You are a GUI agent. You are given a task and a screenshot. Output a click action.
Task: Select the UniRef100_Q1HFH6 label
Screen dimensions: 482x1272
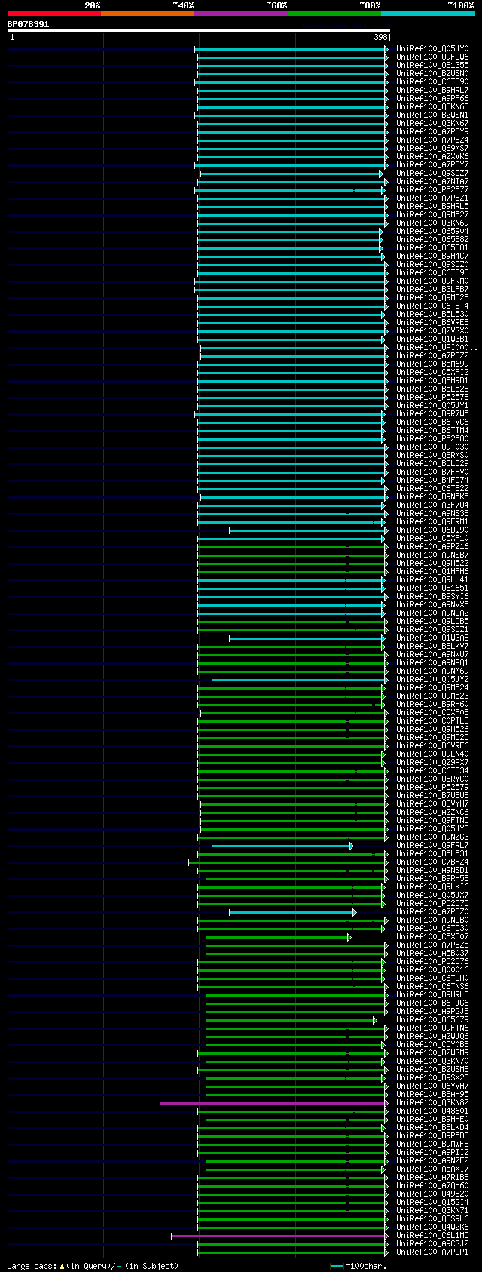[x=432, y=572]
